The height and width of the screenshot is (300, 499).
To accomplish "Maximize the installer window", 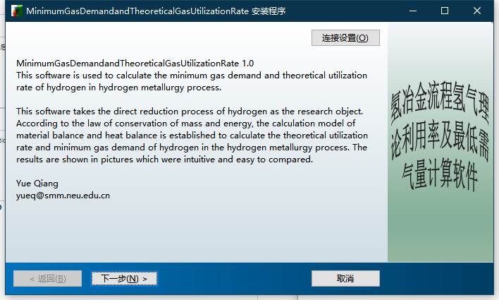I will 445,11.
